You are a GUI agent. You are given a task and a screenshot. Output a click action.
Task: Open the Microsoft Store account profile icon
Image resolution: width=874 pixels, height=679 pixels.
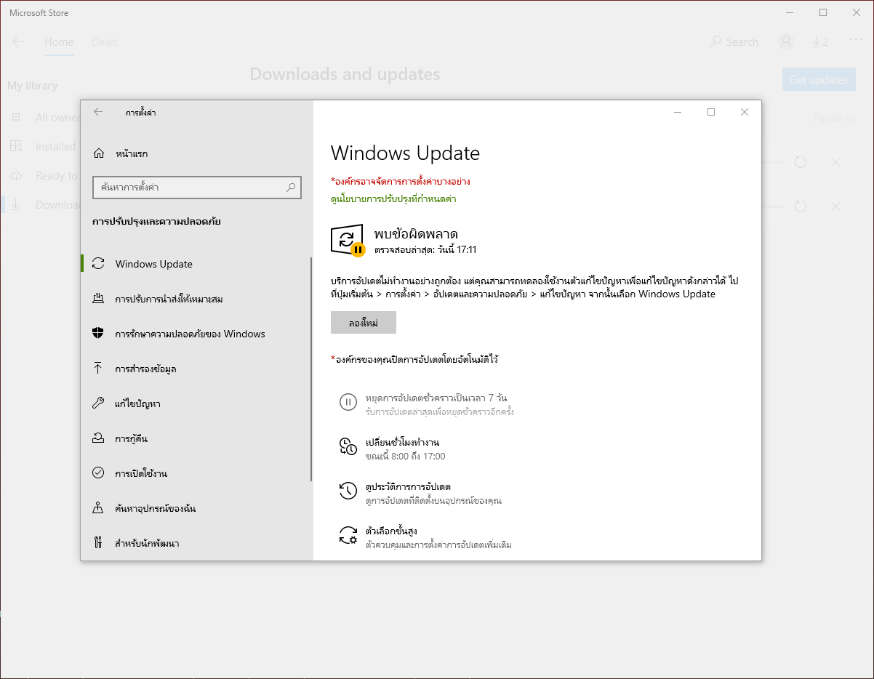786,42
